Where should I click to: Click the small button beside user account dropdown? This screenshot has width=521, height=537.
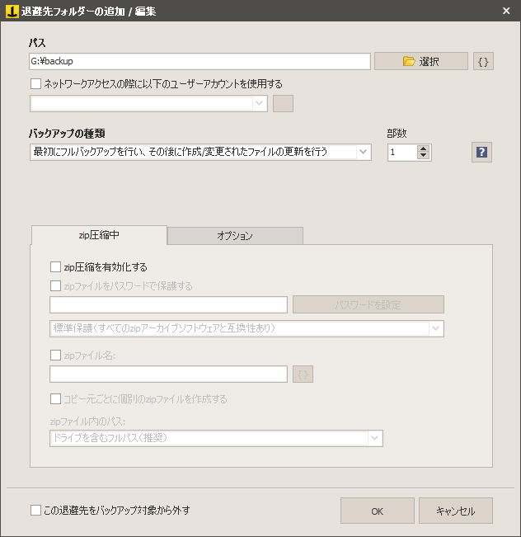pyautogui.click(x=283, y=103)
